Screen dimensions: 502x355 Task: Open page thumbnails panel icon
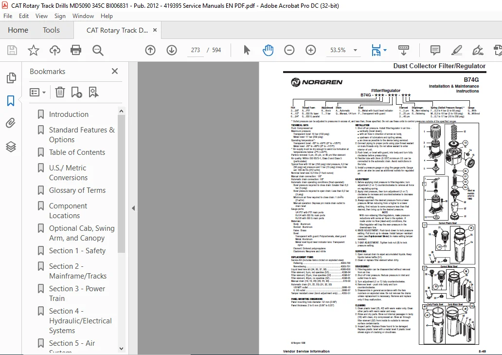pos(11,78)
